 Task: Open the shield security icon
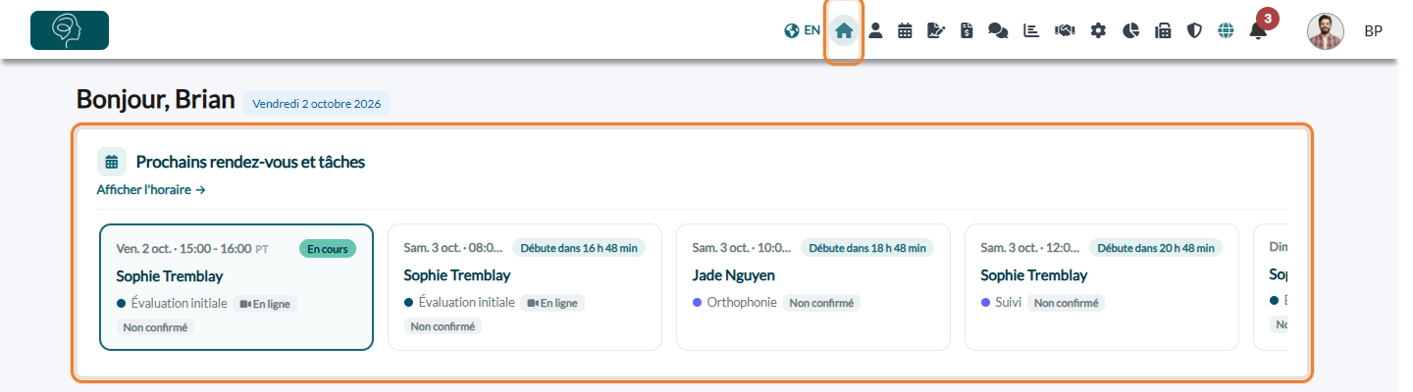tap(1194, 30)
